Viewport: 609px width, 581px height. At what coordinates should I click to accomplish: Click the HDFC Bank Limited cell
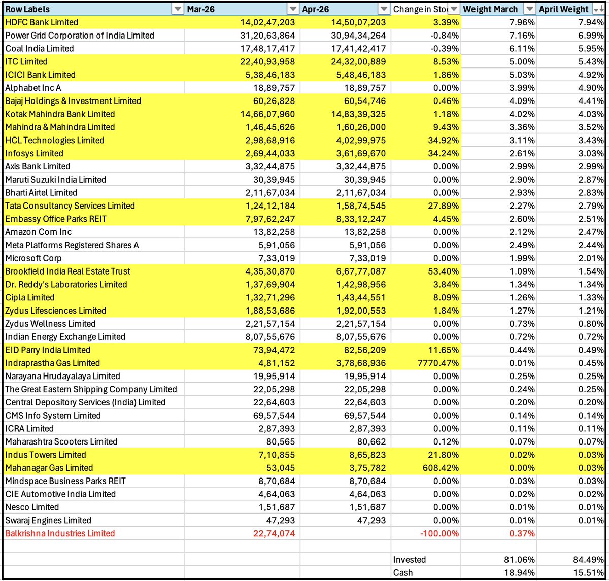click(x=94, y=22)
